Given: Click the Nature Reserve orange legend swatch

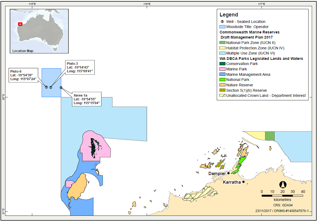Looking at the screenshot, I should pyautogui.click(x=222, y=85).
